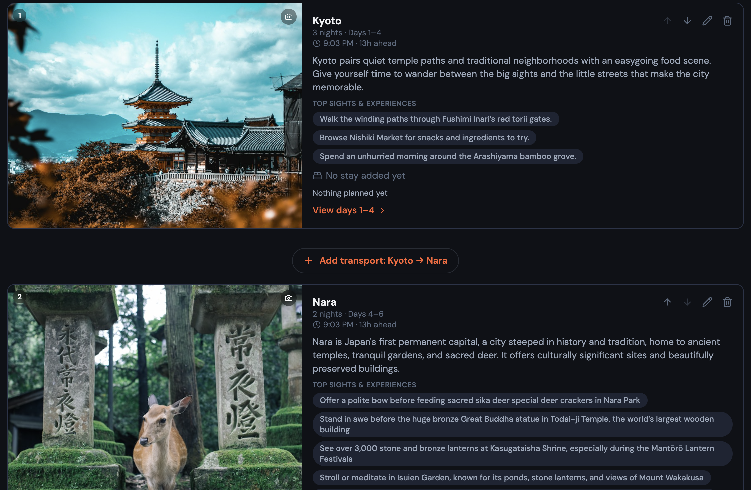Click the bed icon beside No stay added
Viewport: 751px width, 490px height.
(x=317, y=176)
